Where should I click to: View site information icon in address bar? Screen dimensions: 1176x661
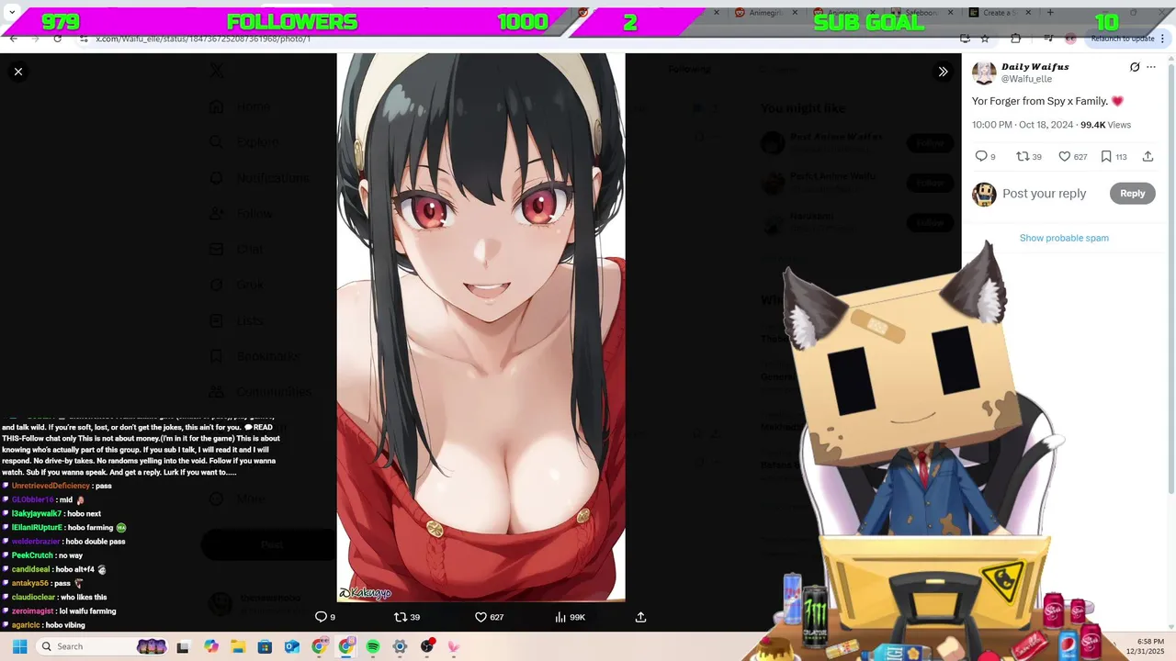point(84,39)
